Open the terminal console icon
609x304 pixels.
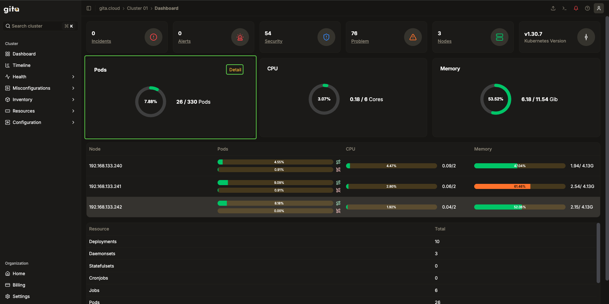pos(565,8)
